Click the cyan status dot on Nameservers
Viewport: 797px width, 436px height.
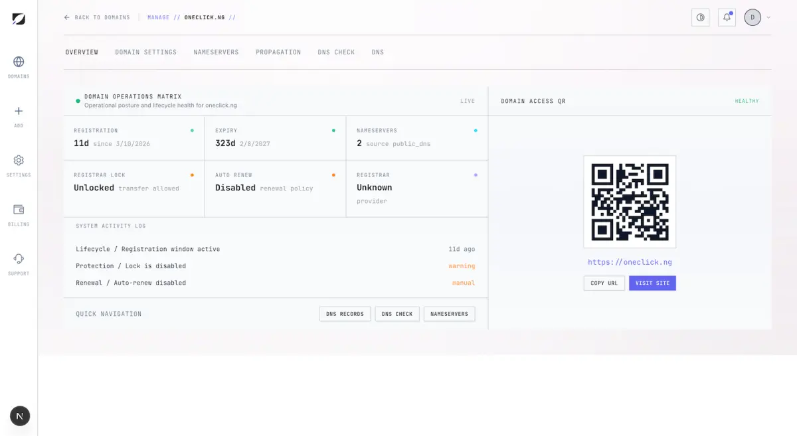point(475,131)
